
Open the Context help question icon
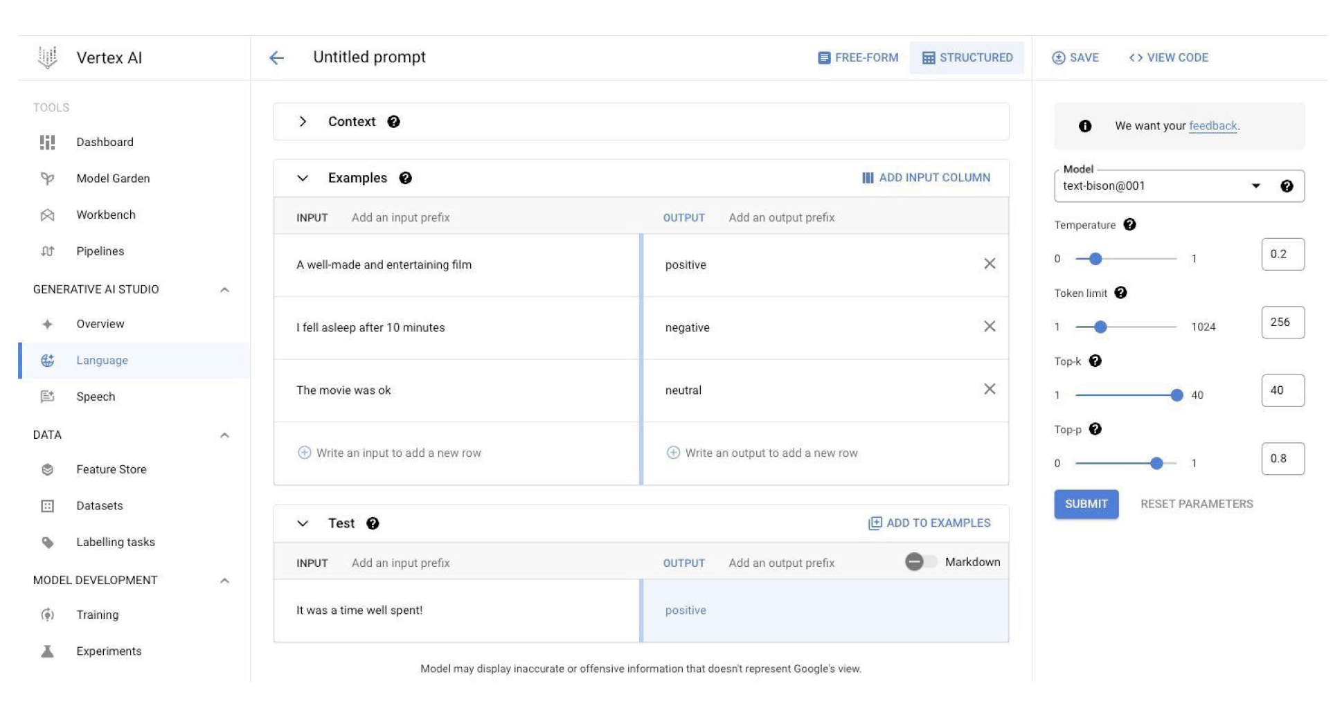[393, 122]
